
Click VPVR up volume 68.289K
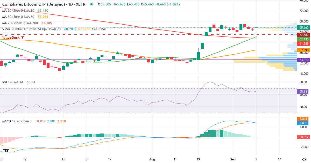pos(70,29)
